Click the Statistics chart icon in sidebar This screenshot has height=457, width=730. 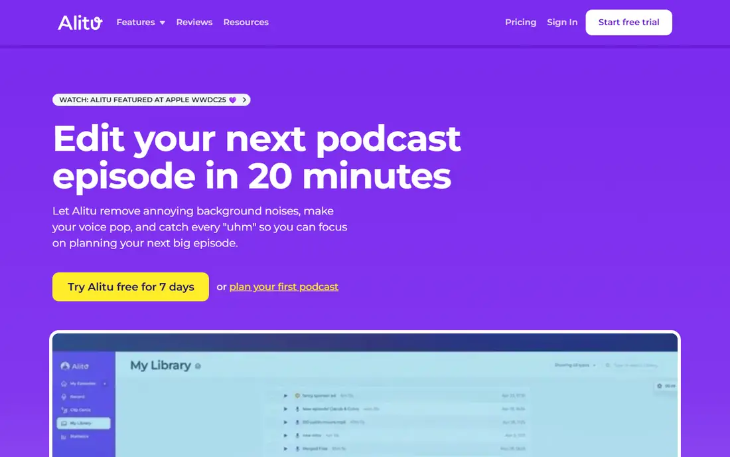click(x=64, y=436)
